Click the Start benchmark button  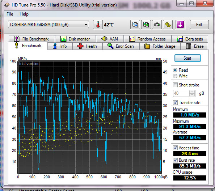(x=187, y=58)
